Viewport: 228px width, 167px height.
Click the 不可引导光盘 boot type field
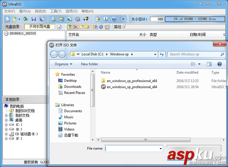coord(40,27)
